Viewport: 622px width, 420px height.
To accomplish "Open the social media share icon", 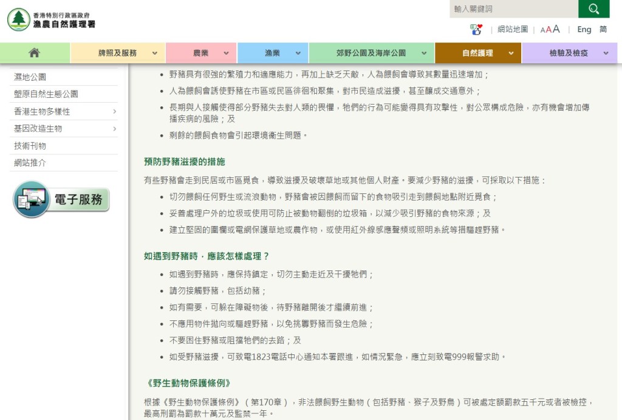I will pos(476,29).
